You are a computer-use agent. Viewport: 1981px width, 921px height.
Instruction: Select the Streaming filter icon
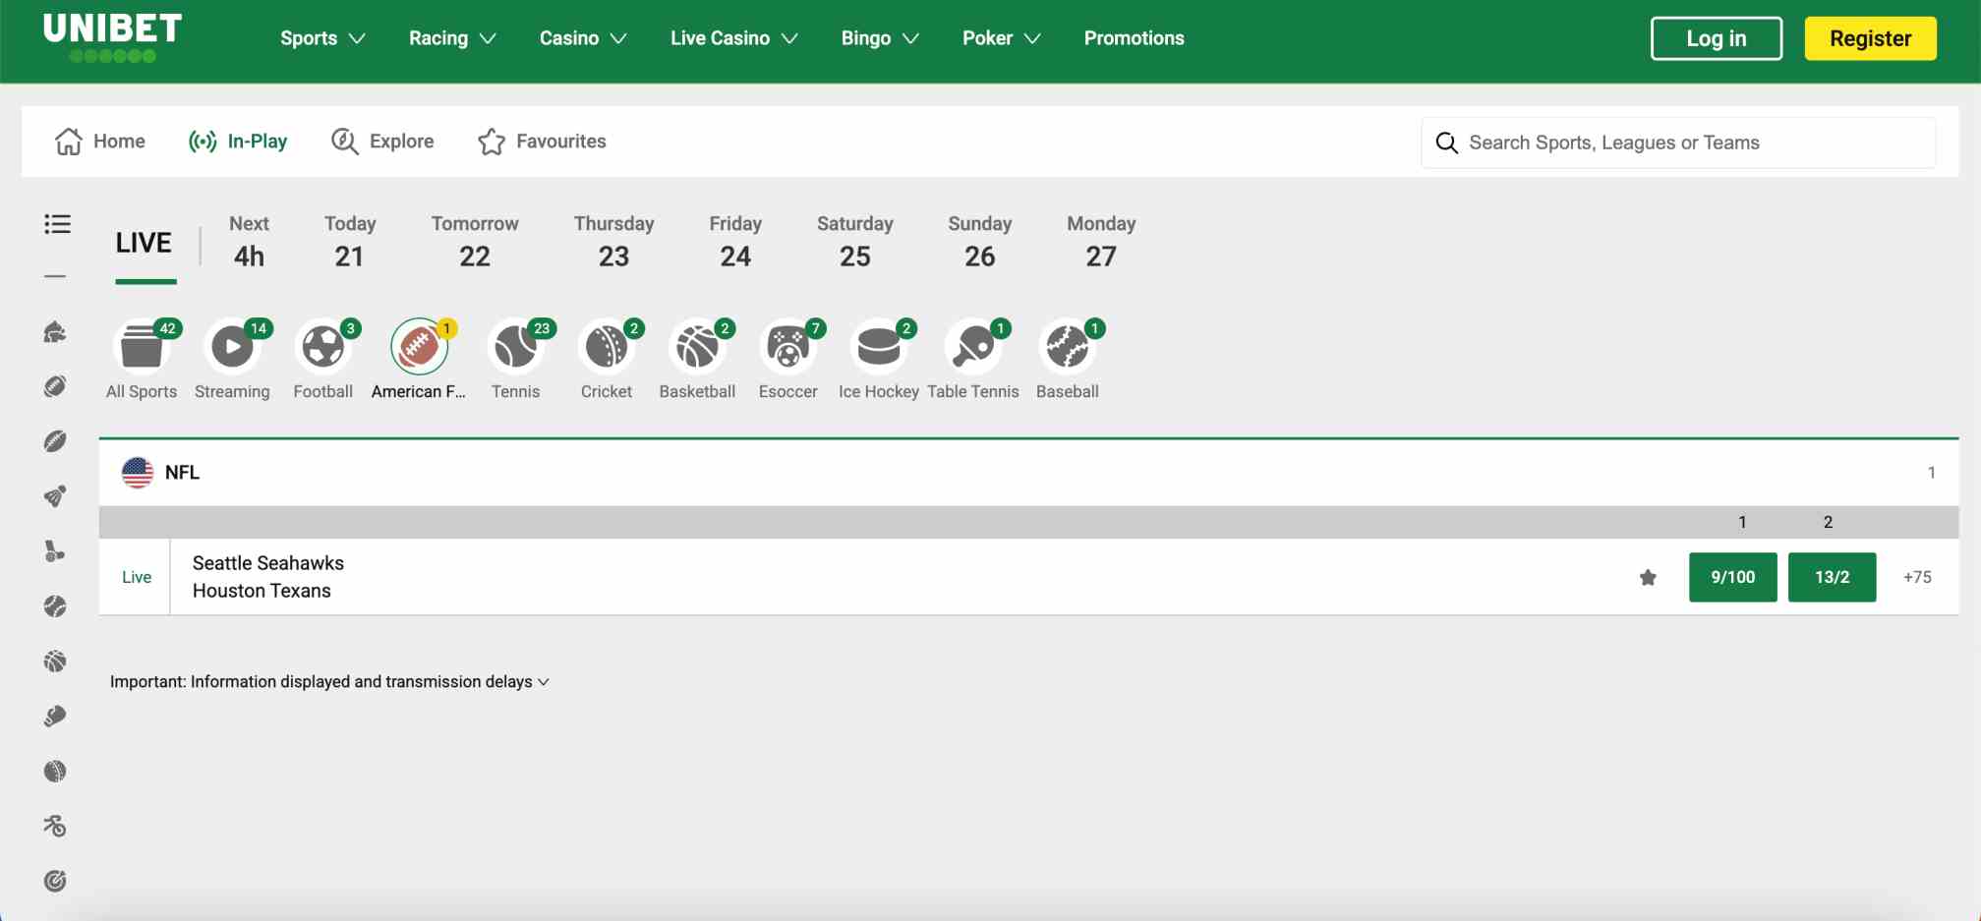232,346
